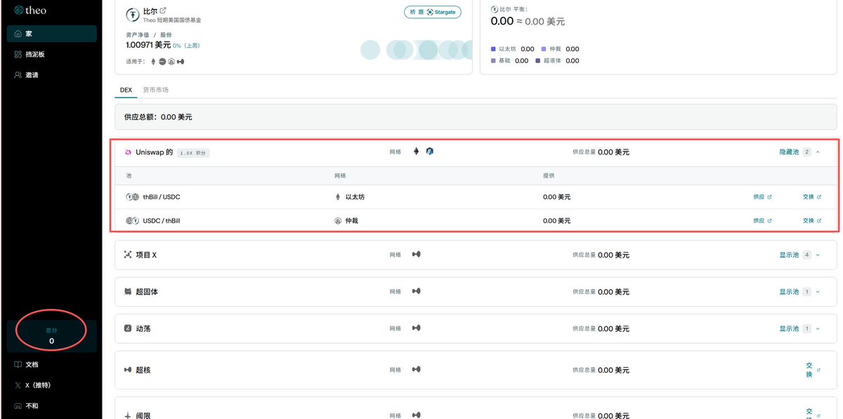Click the Ethereum network icon in Uniswap row
Viewport: 843px width, 419px height.
tap(415, 151)
